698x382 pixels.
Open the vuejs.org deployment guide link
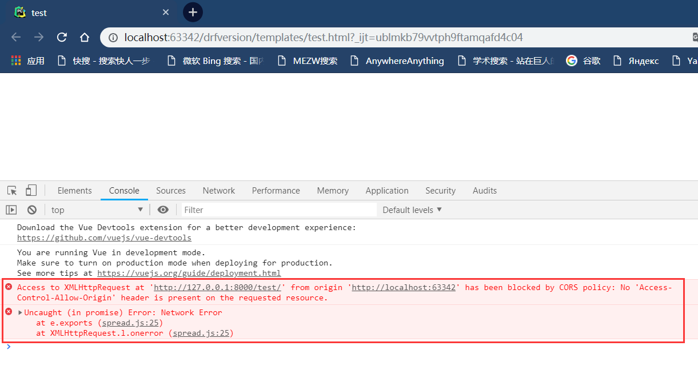coord(189,273)
